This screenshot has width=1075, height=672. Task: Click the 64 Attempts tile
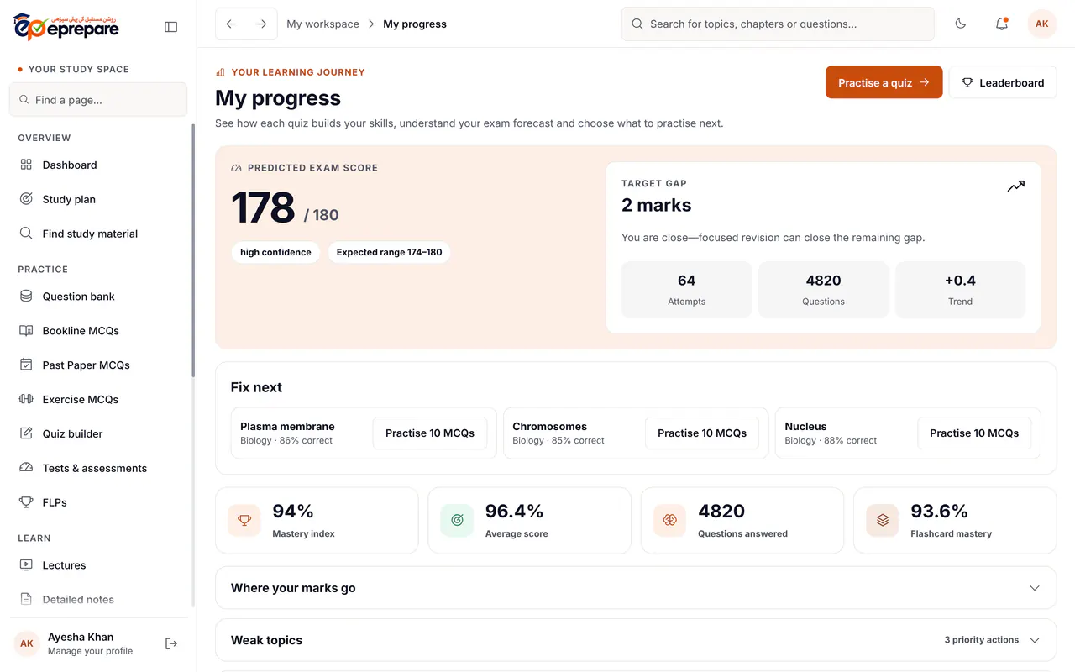pyautogui.click(x=686, y=290)
